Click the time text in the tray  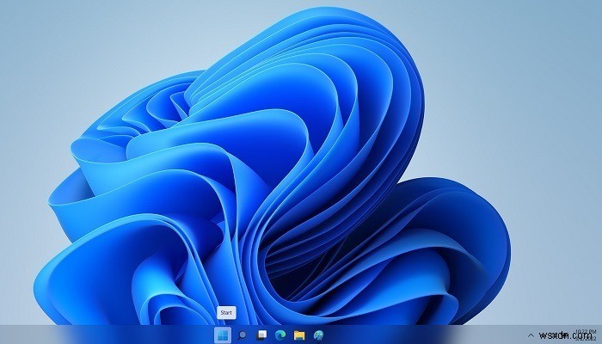[x=586, y=331]
